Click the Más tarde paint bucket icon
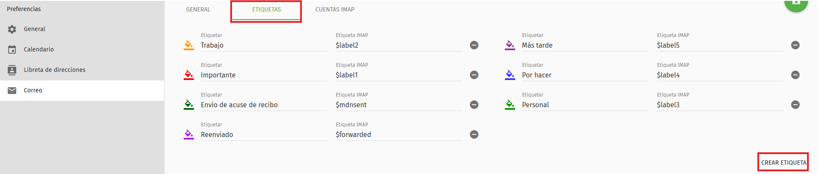The image size is (818, 174). click(510, 45)
